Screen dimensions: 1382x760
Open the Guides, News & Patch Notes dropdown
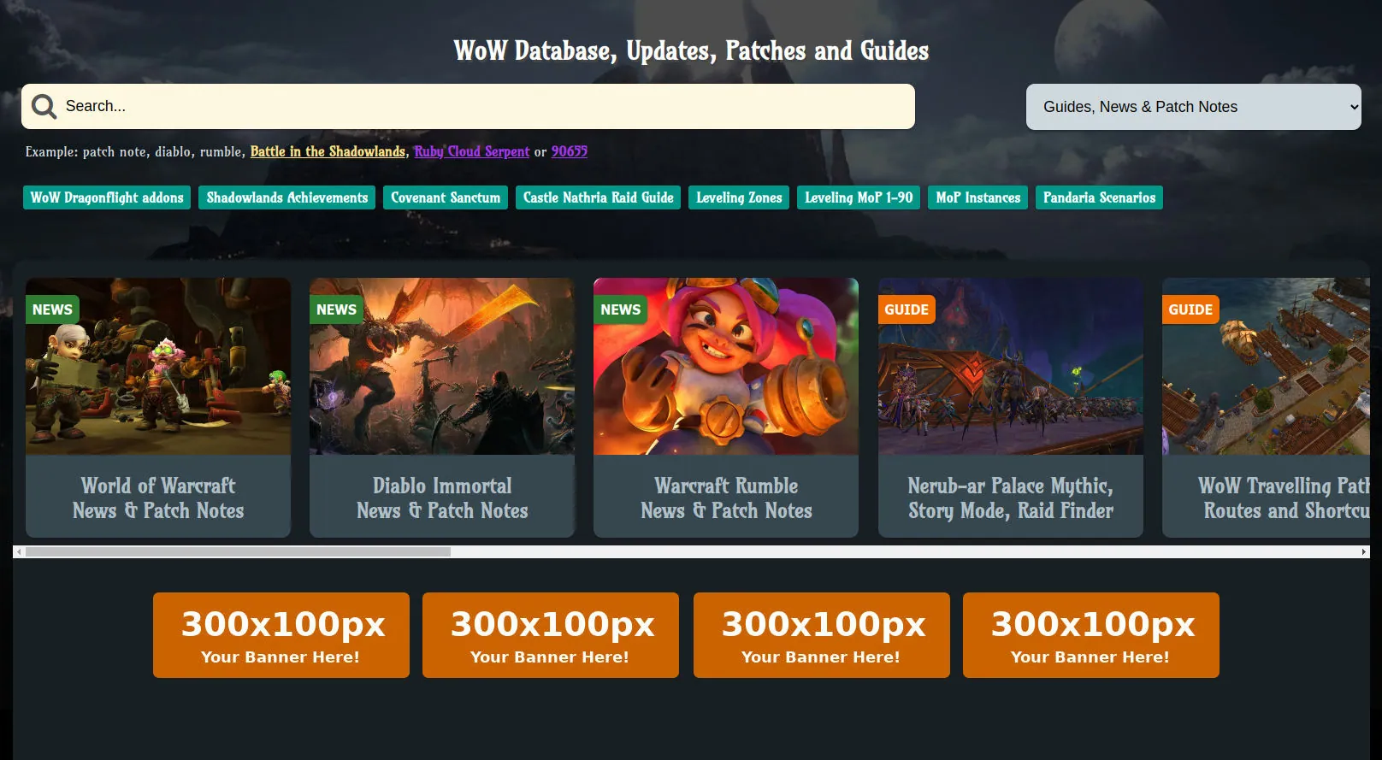coord(1193,107)
